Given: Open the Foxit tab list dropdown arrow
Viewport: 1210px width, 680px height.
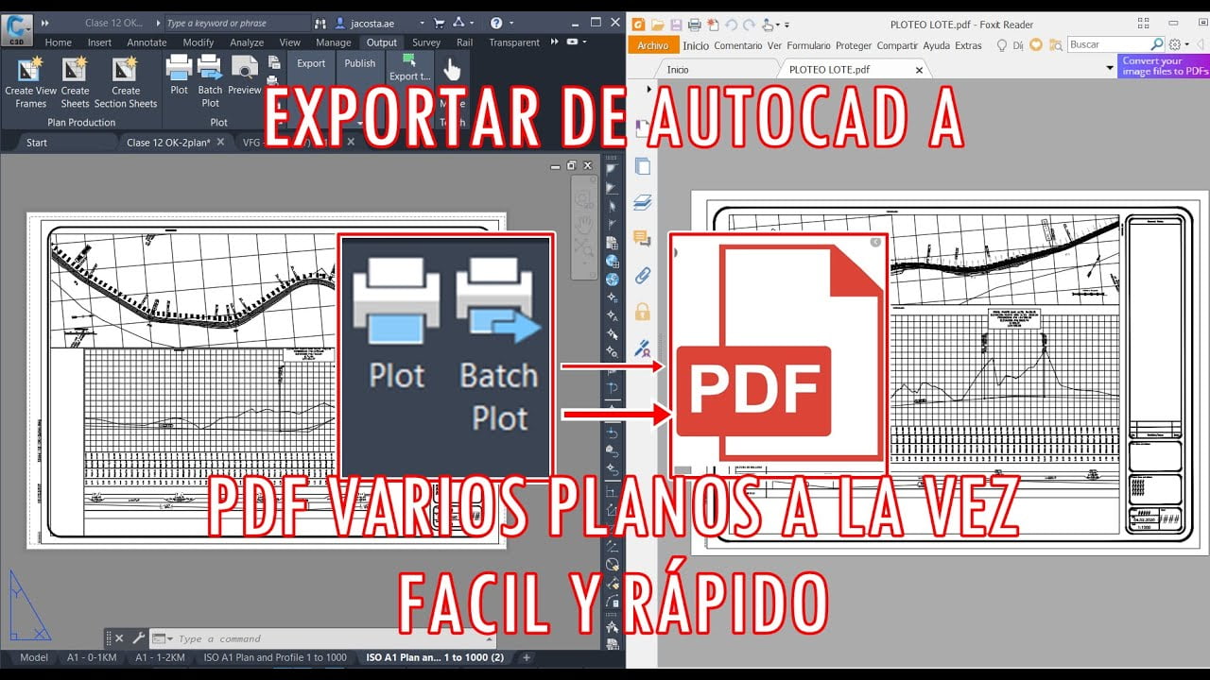Looking at the screenshot, I should pos(1109,68).
